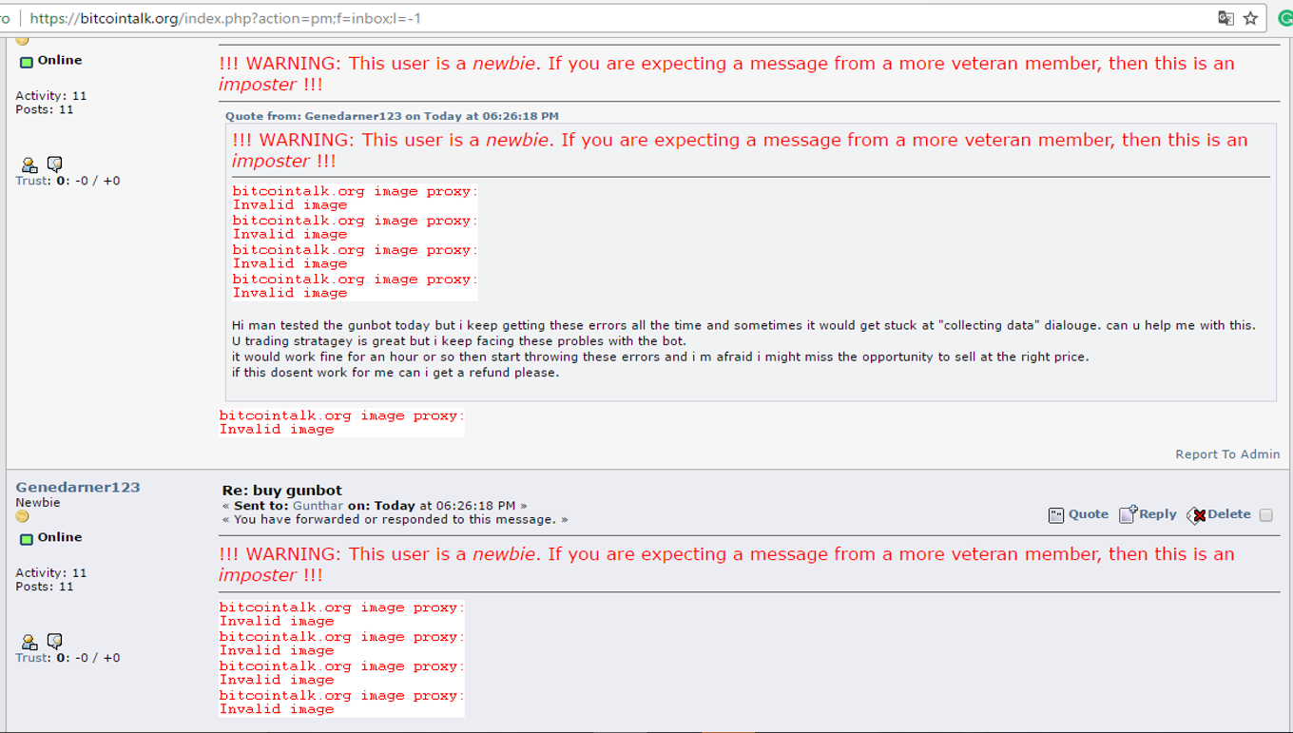This screenshot has height=733, width=1293.
Task: Click the Online status icon in lower post
Action: click(x=27, y=539)
